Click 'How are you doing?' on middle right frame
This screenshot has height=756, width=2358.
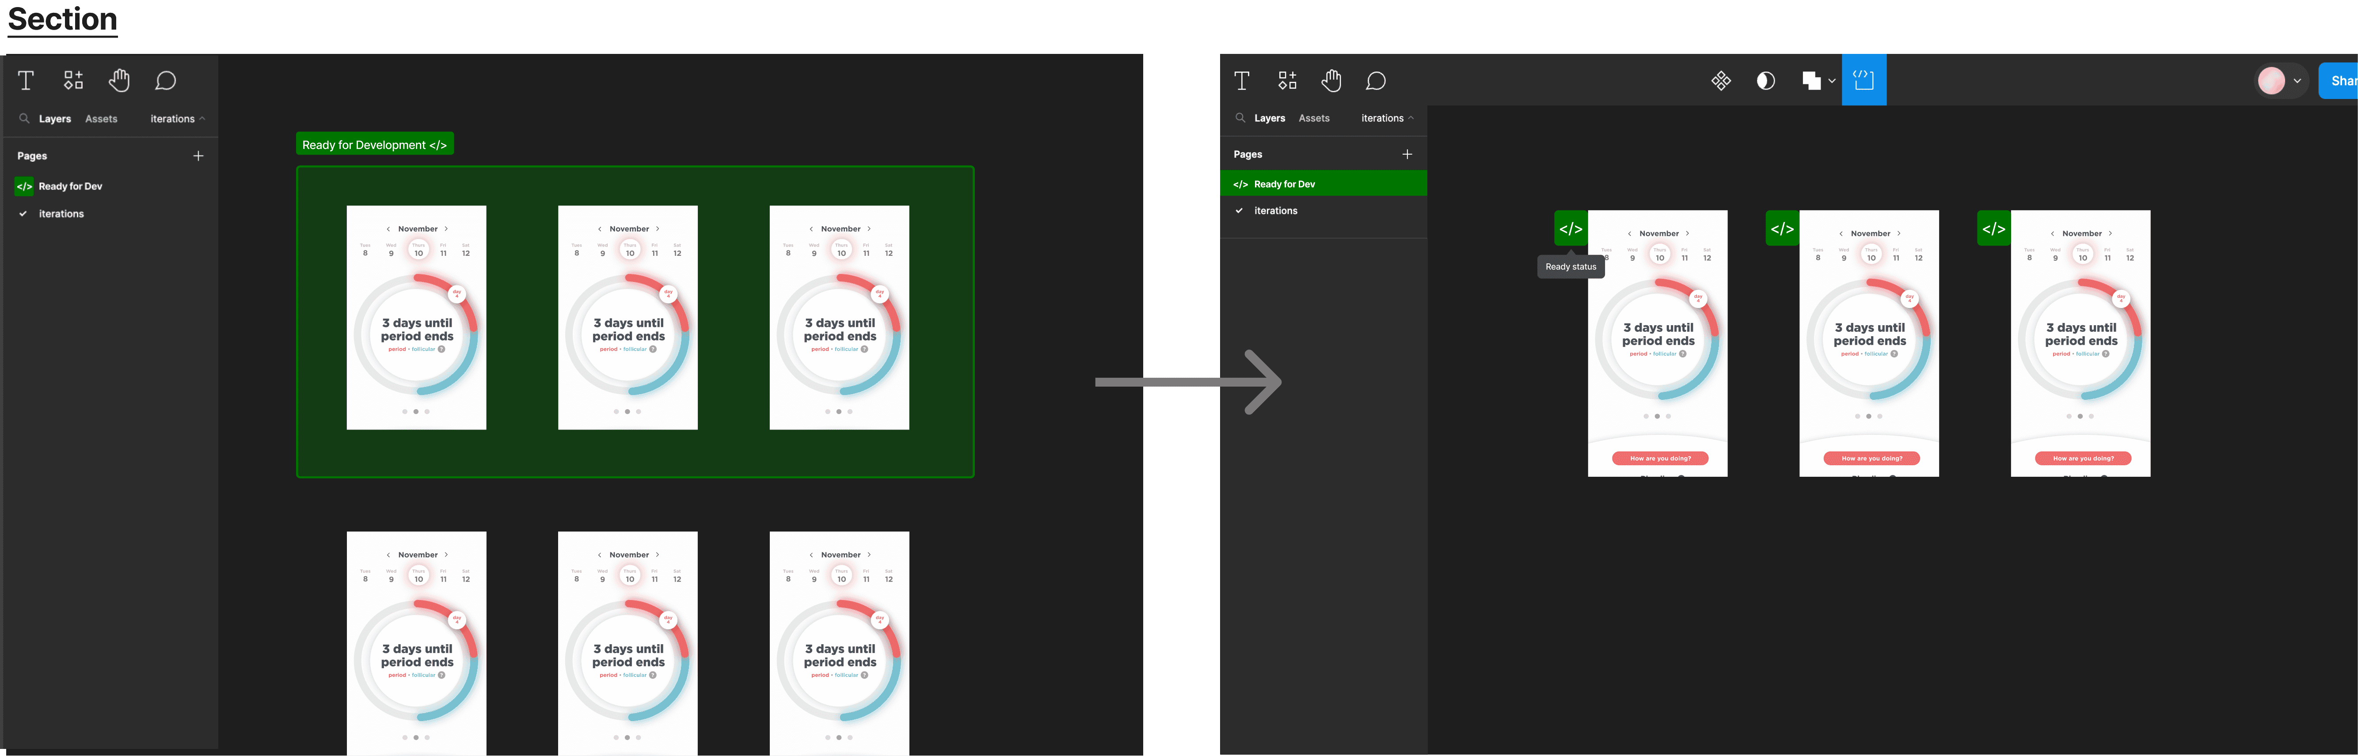point(1871,459)
